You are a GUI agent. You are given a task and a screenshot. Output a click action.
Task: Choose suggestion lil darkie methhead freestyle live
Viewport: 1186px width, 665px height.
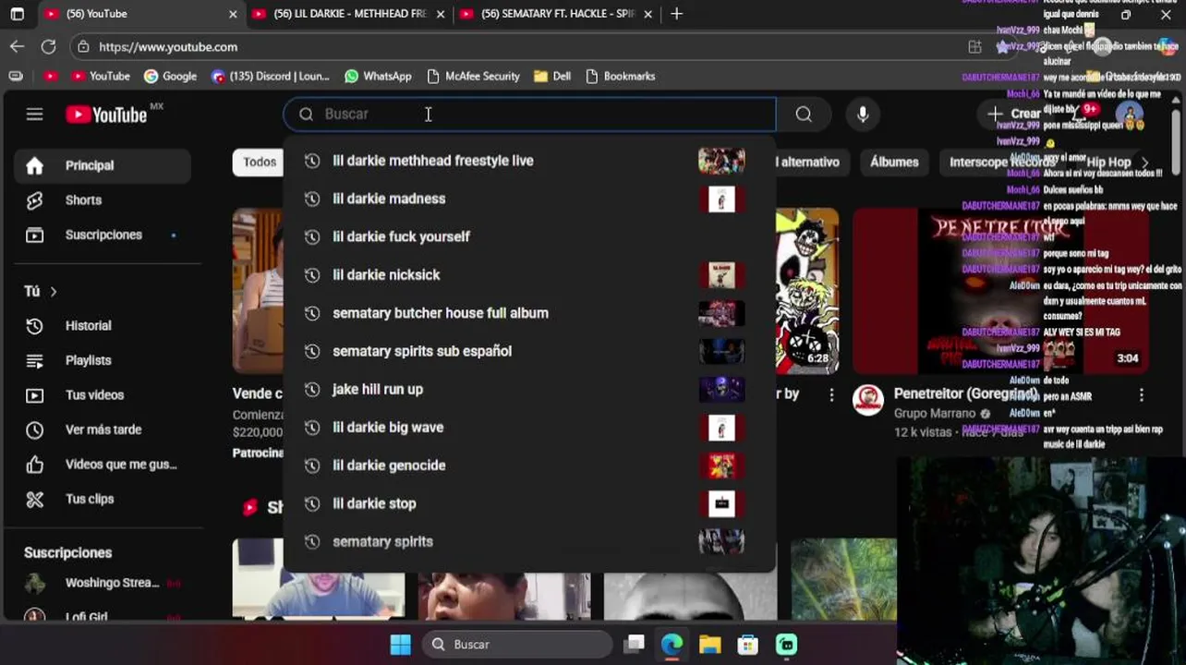[529, 161]
